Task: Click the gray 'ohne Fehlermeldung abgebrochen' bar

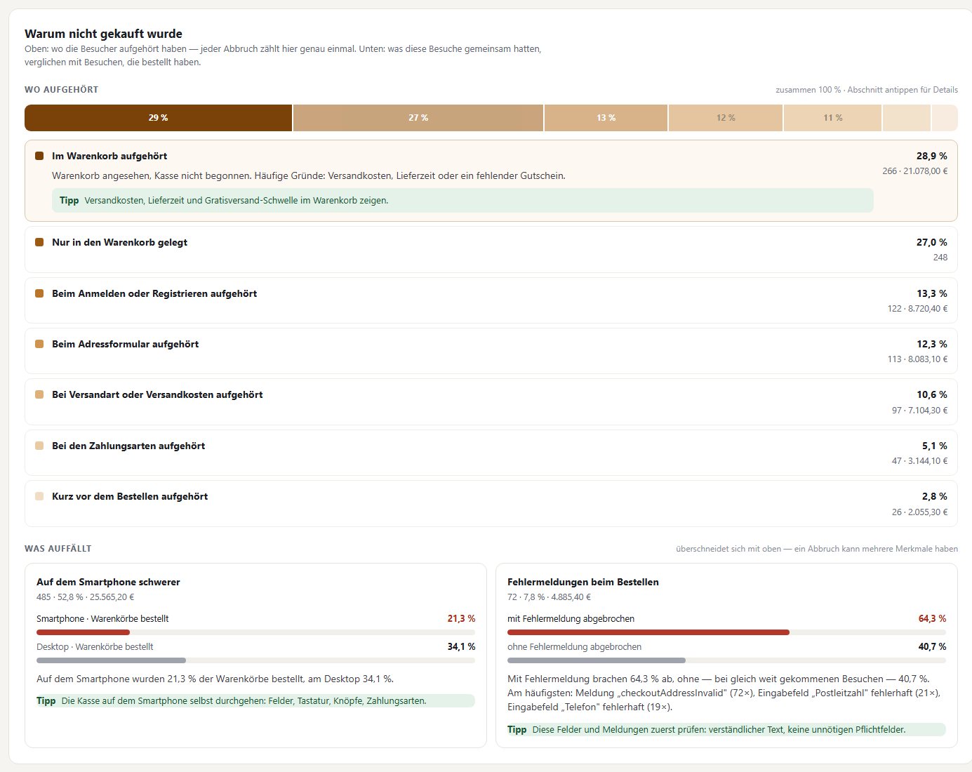Action: 597,660
